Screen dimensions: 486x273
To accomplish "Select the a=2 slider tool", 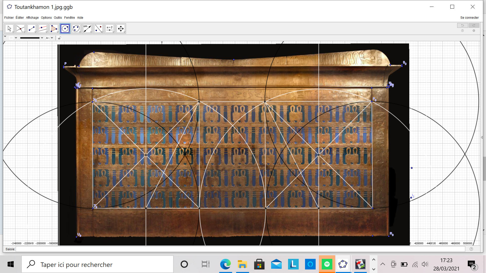I will [x=110, y=29].
